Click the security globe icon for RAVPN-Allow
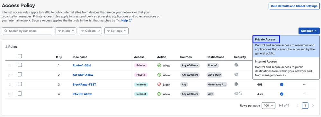Viewport: 321px width, 117px height. coord(236,94)
